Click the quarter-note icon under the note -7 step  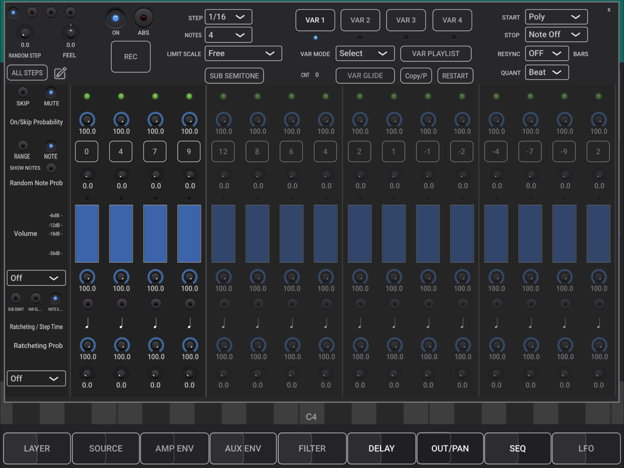[x=531, y=323]
